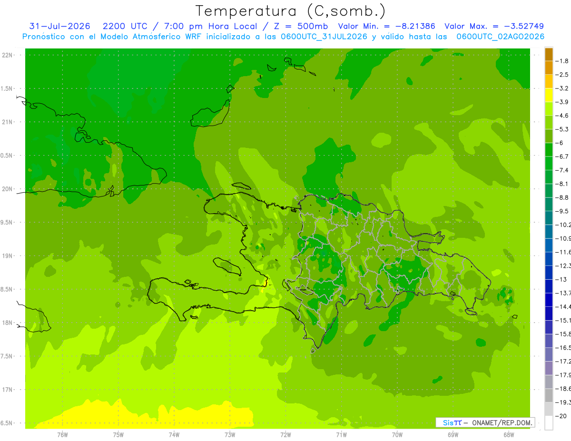Pick the lime swatch between -3.9 and -4.6
Image resolution: width=571 pixels, height=441 pixels.
coord(549,109)
